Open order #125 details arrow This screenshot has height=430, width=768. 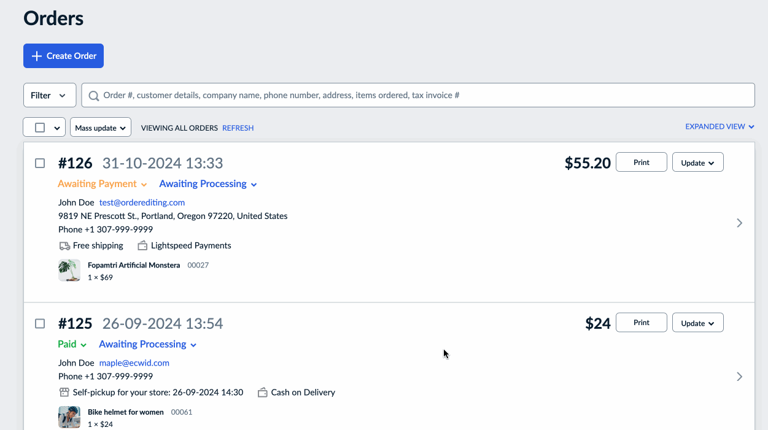coord(740,377)
